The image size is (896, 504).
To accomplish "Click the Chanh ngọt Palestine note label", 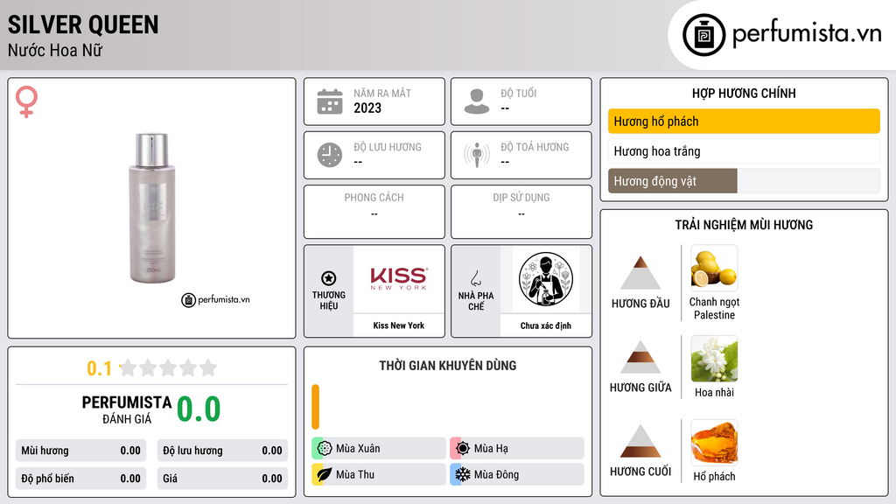I will [x=714, y=309].
